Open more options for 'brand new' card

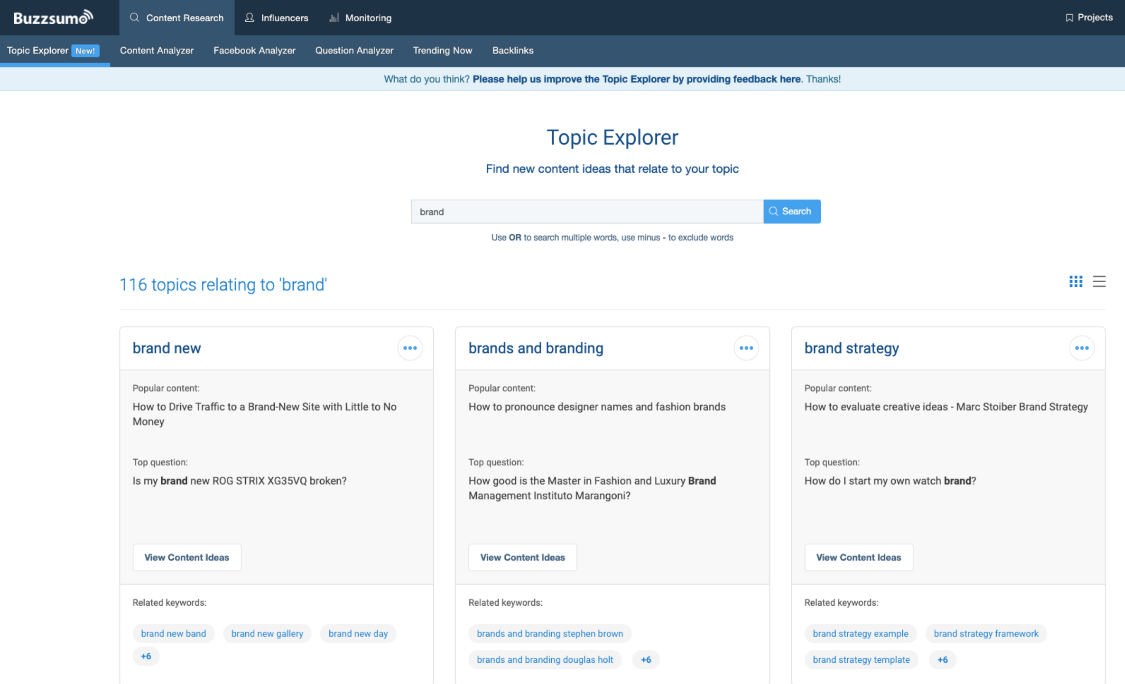(410, 348)
